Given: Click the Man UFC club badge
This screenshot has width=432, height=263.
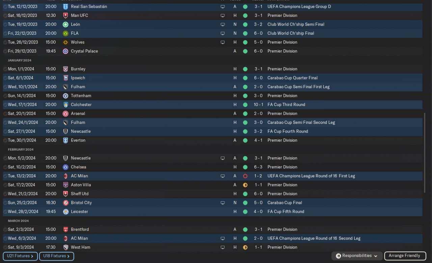Looking at the screenshot, I should coord(65,16).
